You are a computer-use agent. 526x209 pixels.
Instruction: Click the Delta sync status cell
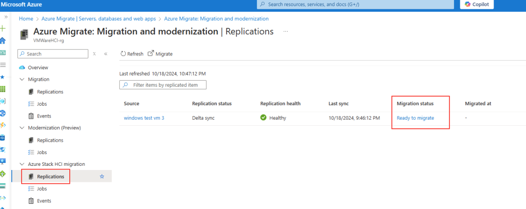point(203,118)
